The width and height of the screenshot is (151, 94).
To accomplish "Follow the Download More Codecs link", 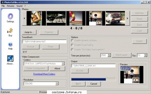I will (x=44, y=74).
